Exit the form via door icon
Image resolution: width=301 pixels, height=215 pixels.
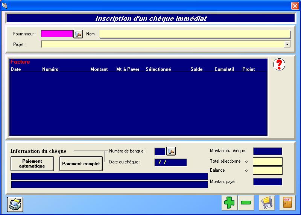[x=287, y=203]
